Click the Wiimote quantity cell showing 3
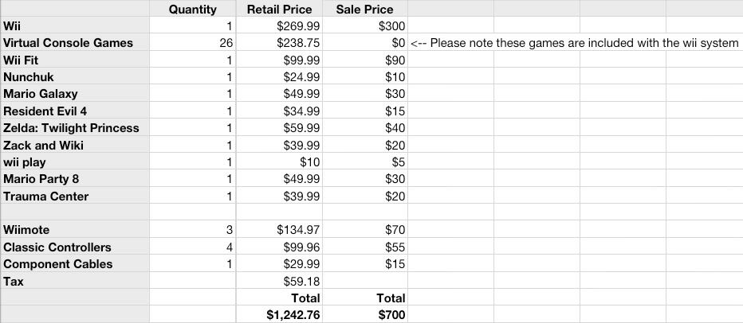743x323 pixels. 192,229
